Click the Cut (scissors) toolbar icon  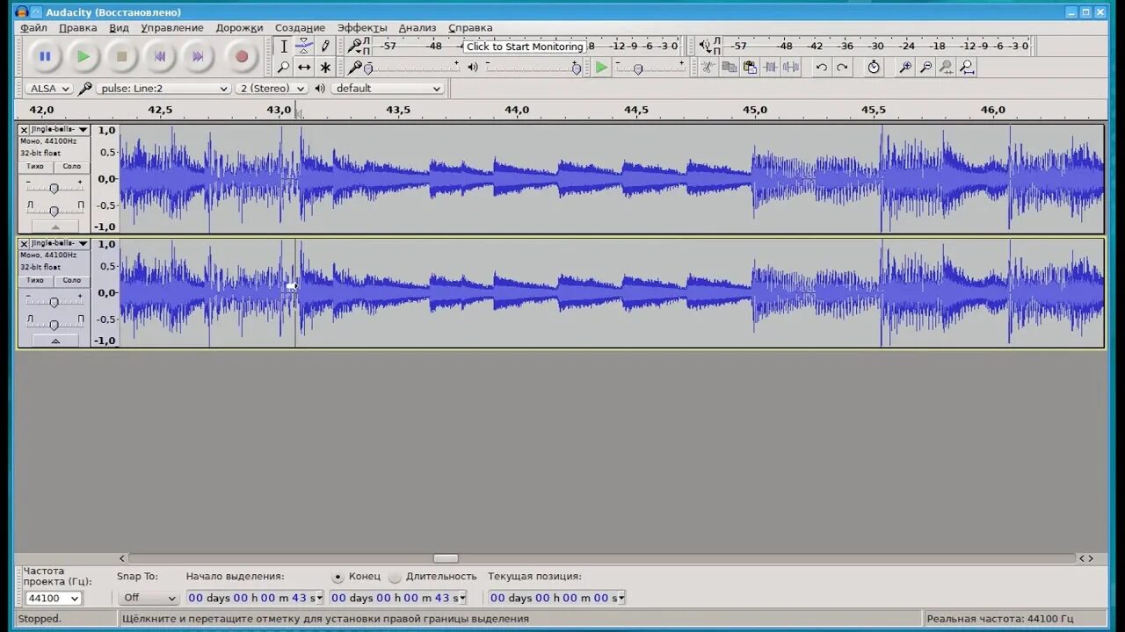coord(708,68)
